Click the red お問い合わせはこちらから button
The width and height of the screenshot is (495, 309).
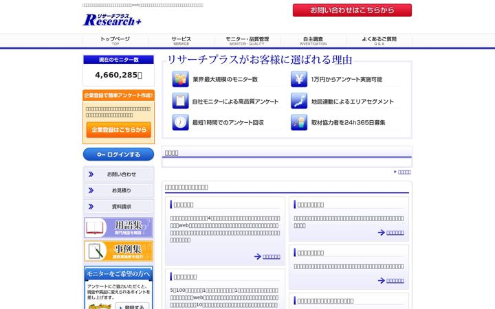352,10
